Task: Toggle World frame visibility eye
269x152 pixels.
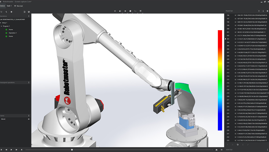Action: point(29,119)
